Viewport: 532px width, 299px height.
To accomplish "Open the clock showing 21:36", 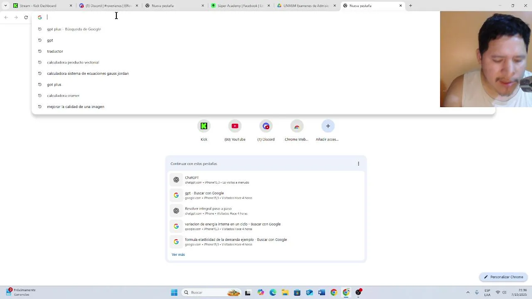I will 519,292.
